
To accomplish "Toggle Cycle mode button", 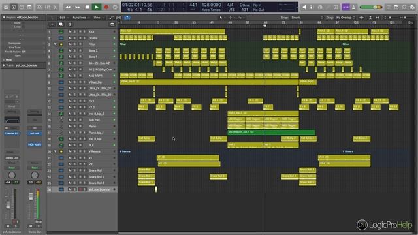I will pos(115,7).
